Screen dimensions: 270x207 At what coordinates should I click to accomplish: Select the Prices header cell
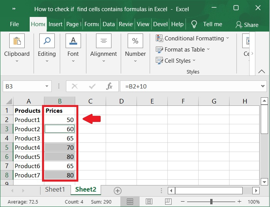click(59, 110)
